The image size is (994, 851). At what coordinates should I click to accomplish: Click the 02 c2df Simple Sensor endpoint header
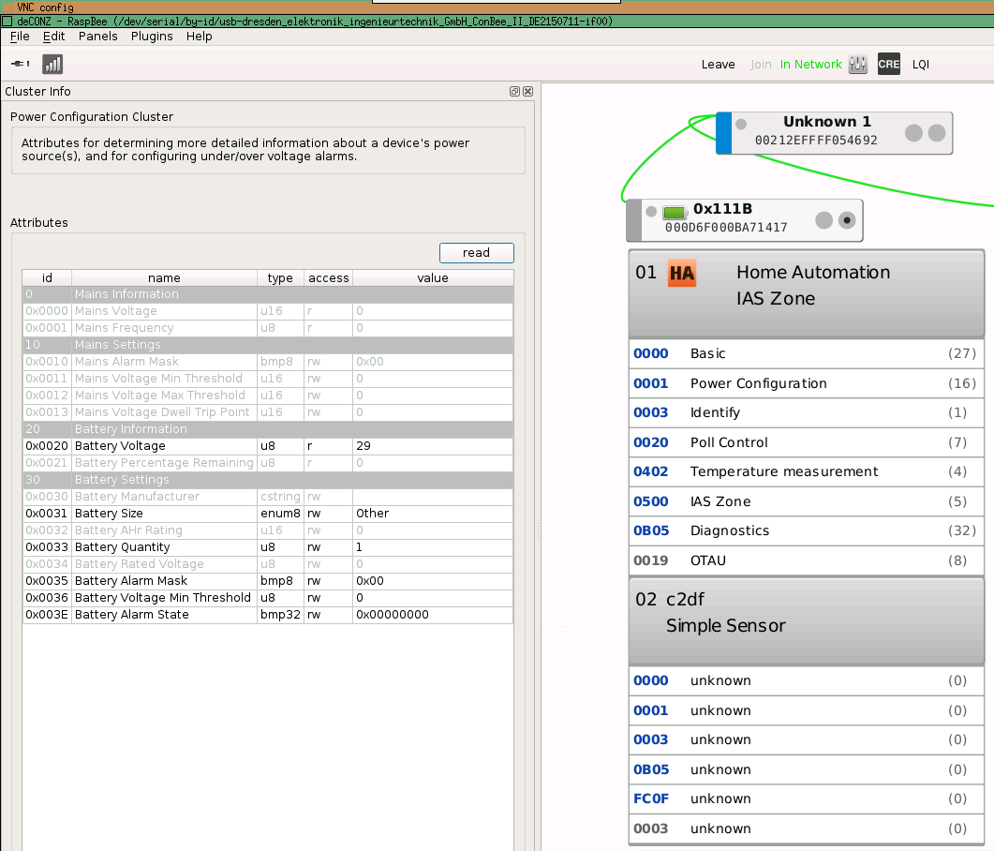[x=807, y=620]
